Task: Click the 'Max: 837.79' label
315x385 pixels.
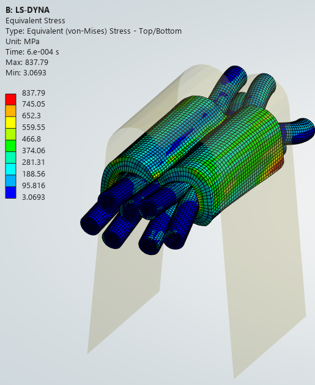Action: [27, 63]
